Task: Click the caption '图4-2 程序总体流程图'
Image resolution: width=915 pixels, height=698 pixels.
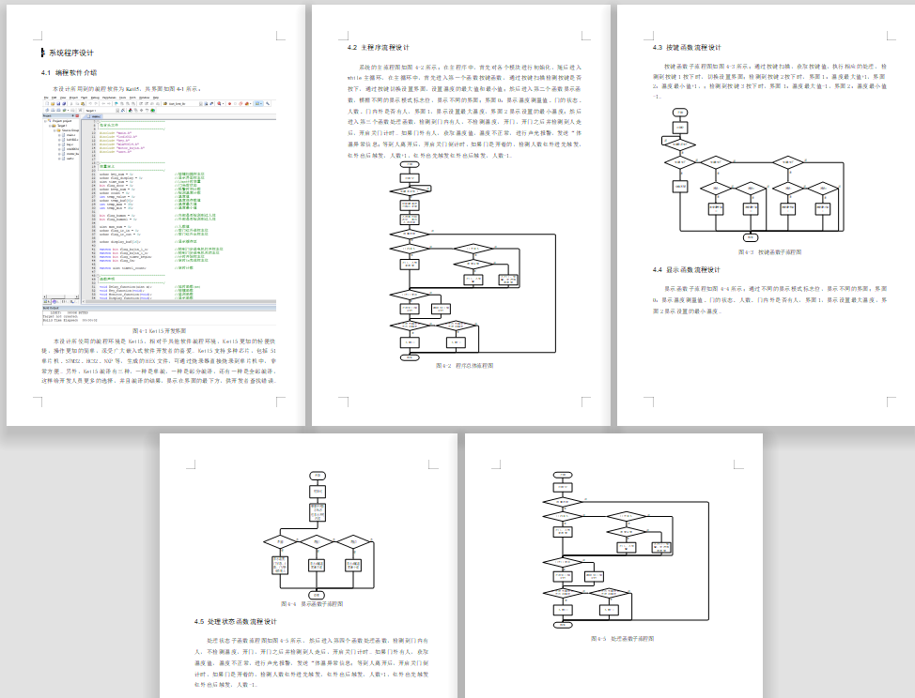Action: [464, 366]
